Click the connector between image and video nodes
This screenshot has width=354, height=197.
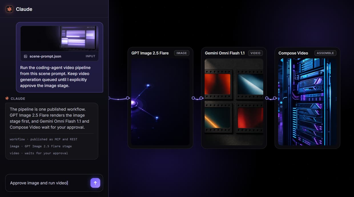[x=197, y=98]
